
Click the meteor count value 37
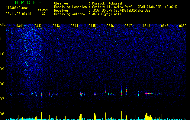coord(44,14)
